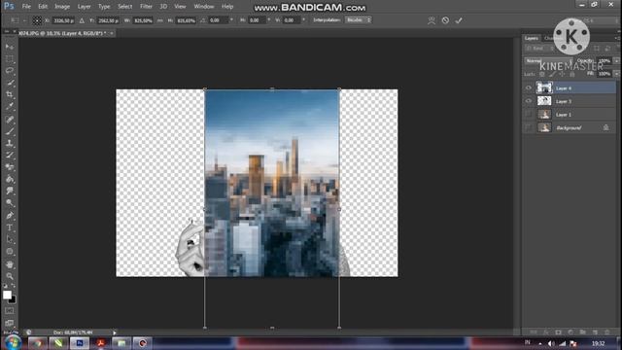Click the Layer 4 thumbnail
Viewport: 622px width, 350px height.
coord(544,87)
